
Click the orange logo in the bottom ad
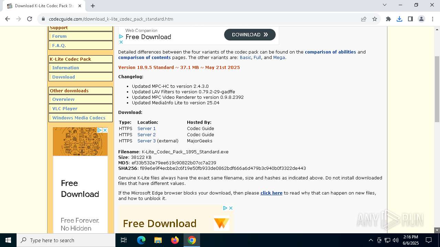pyautogui.click(x=221, y=223)
